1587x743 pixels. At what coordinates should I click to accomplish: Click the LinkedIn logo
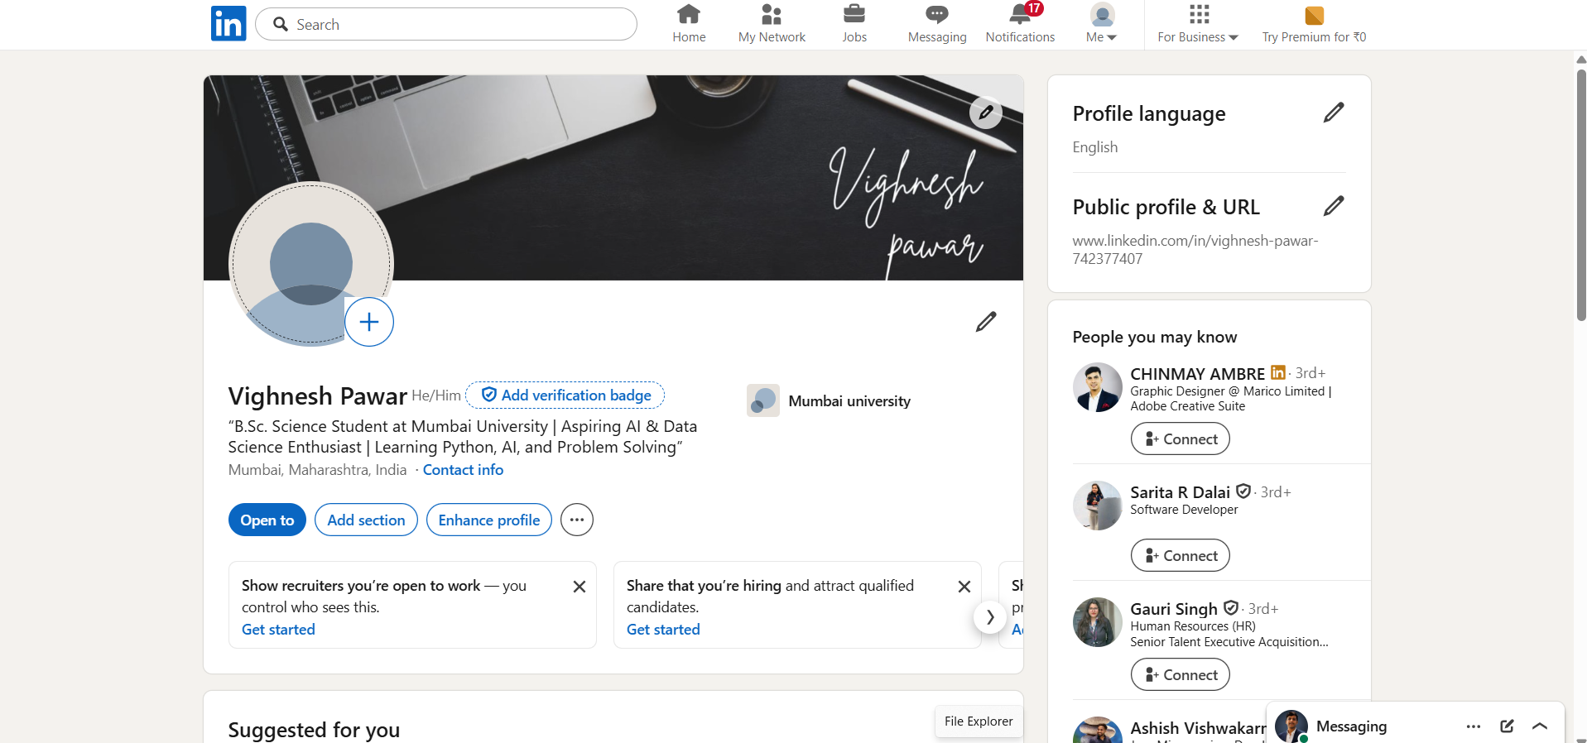[x=228, y=24]
